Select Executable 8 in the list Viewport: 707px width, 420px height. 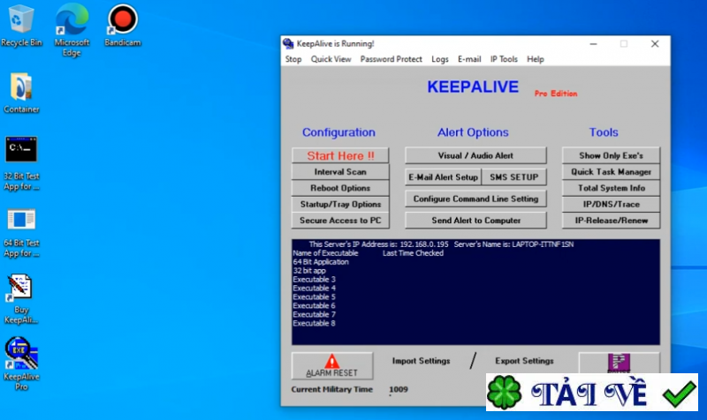pos(315,323)
